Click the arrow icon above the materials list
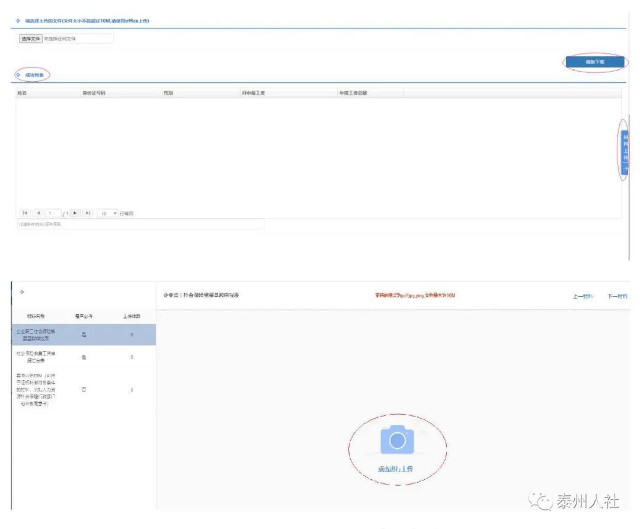Screen dimensions: 640x529 pos(21,291)
